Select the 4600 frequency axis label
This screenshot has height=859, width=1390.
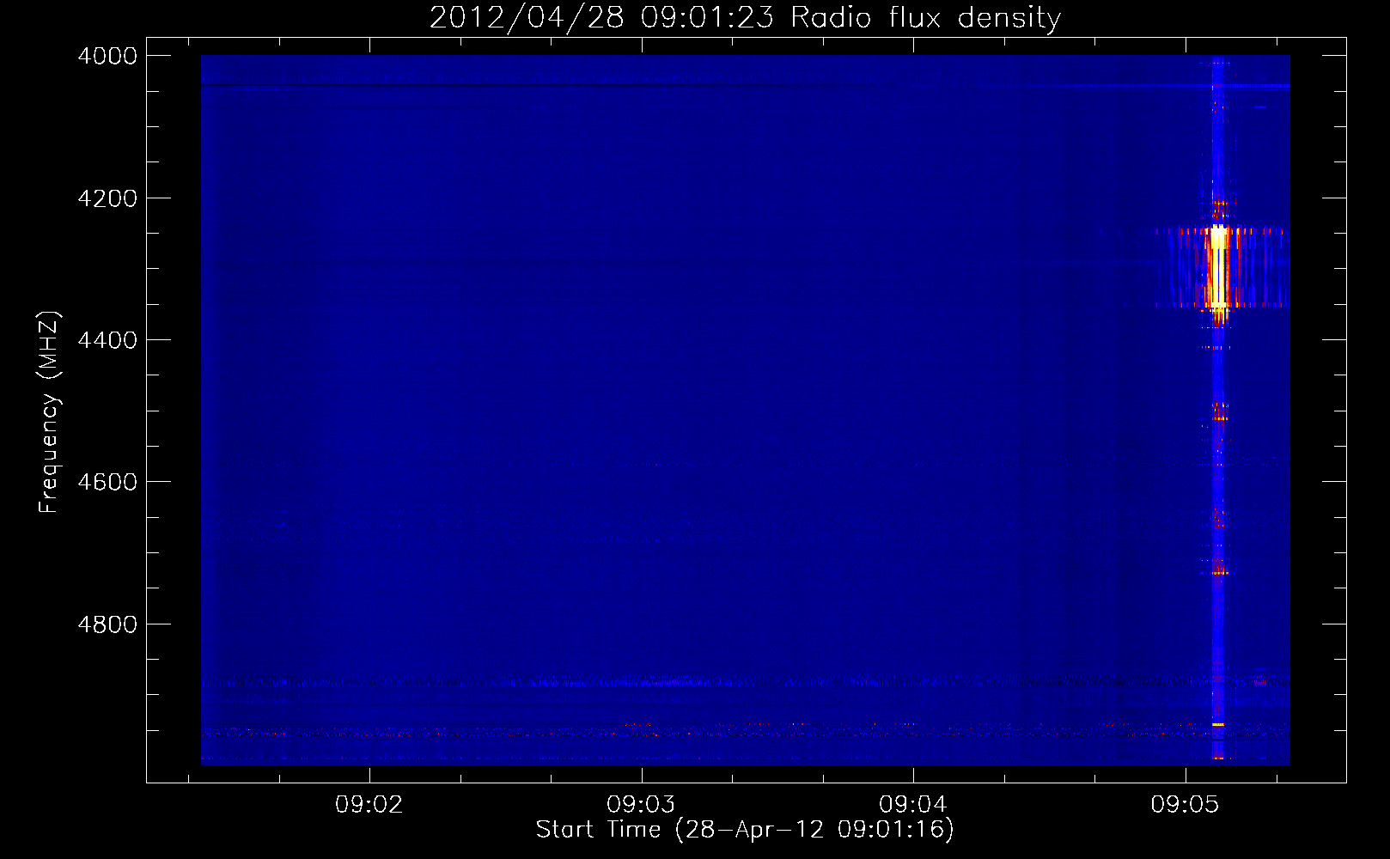click(x=107, y=482)
